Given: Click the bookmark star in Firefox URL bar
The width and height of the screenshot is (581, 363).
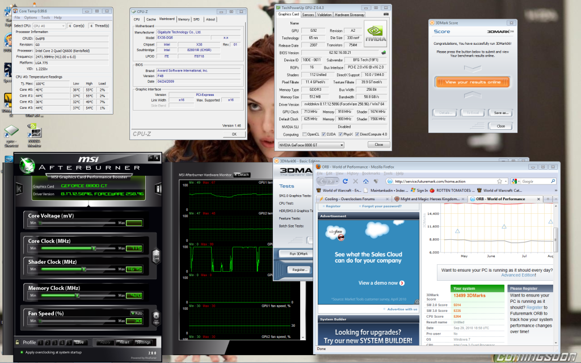Looking at the screenshot, I should click(499, 181).
